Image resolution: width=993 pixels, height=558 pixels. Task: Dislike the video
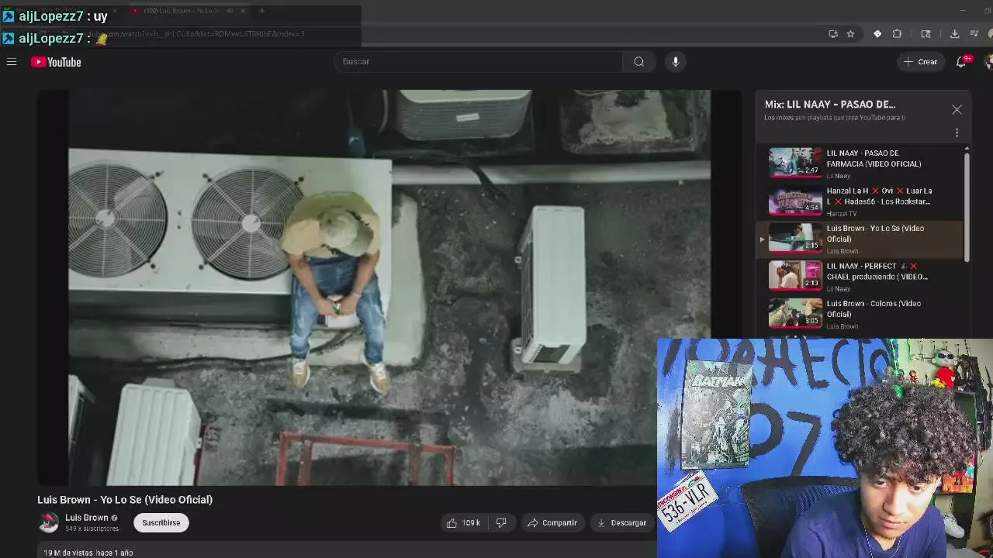point(501,523)
